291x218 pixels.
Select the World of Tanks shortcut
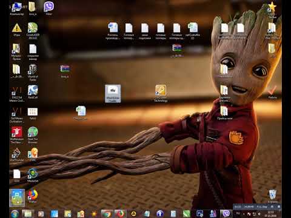coord(33,73)
